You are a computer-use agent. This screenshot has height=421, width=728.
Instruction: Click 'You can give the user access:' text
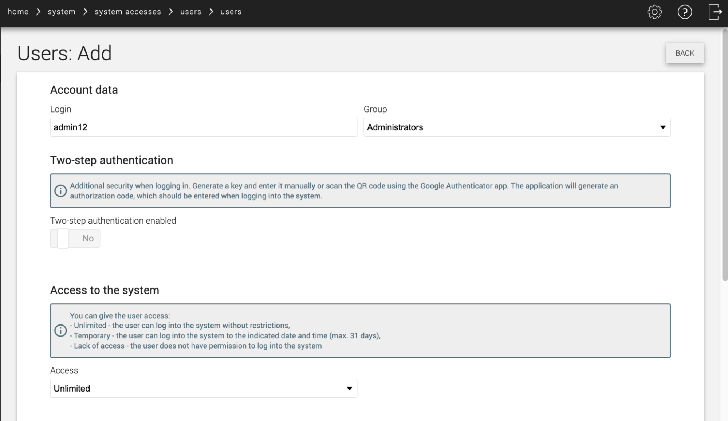(120, 316)
